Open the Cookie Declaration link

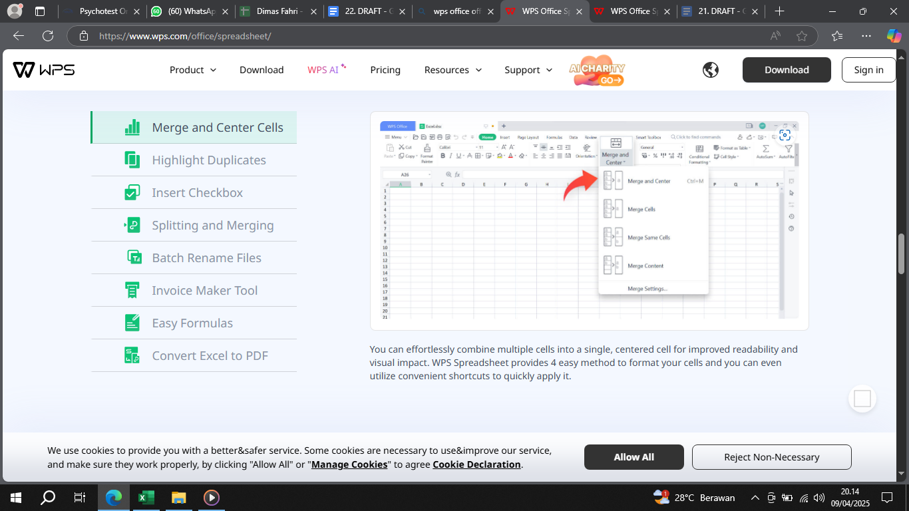(x=476, y=464)
